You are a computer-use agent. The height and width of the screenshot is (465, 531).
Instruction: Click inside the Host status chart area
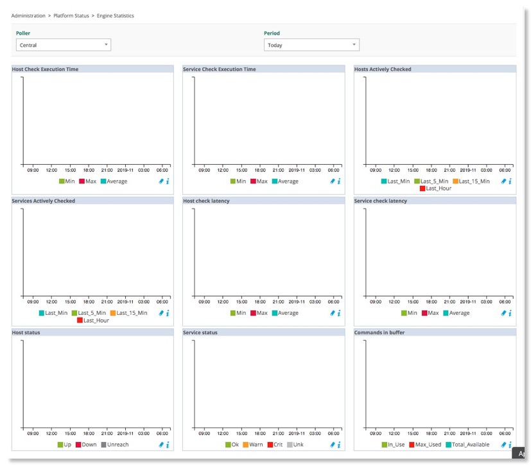[x=96, y=385]
